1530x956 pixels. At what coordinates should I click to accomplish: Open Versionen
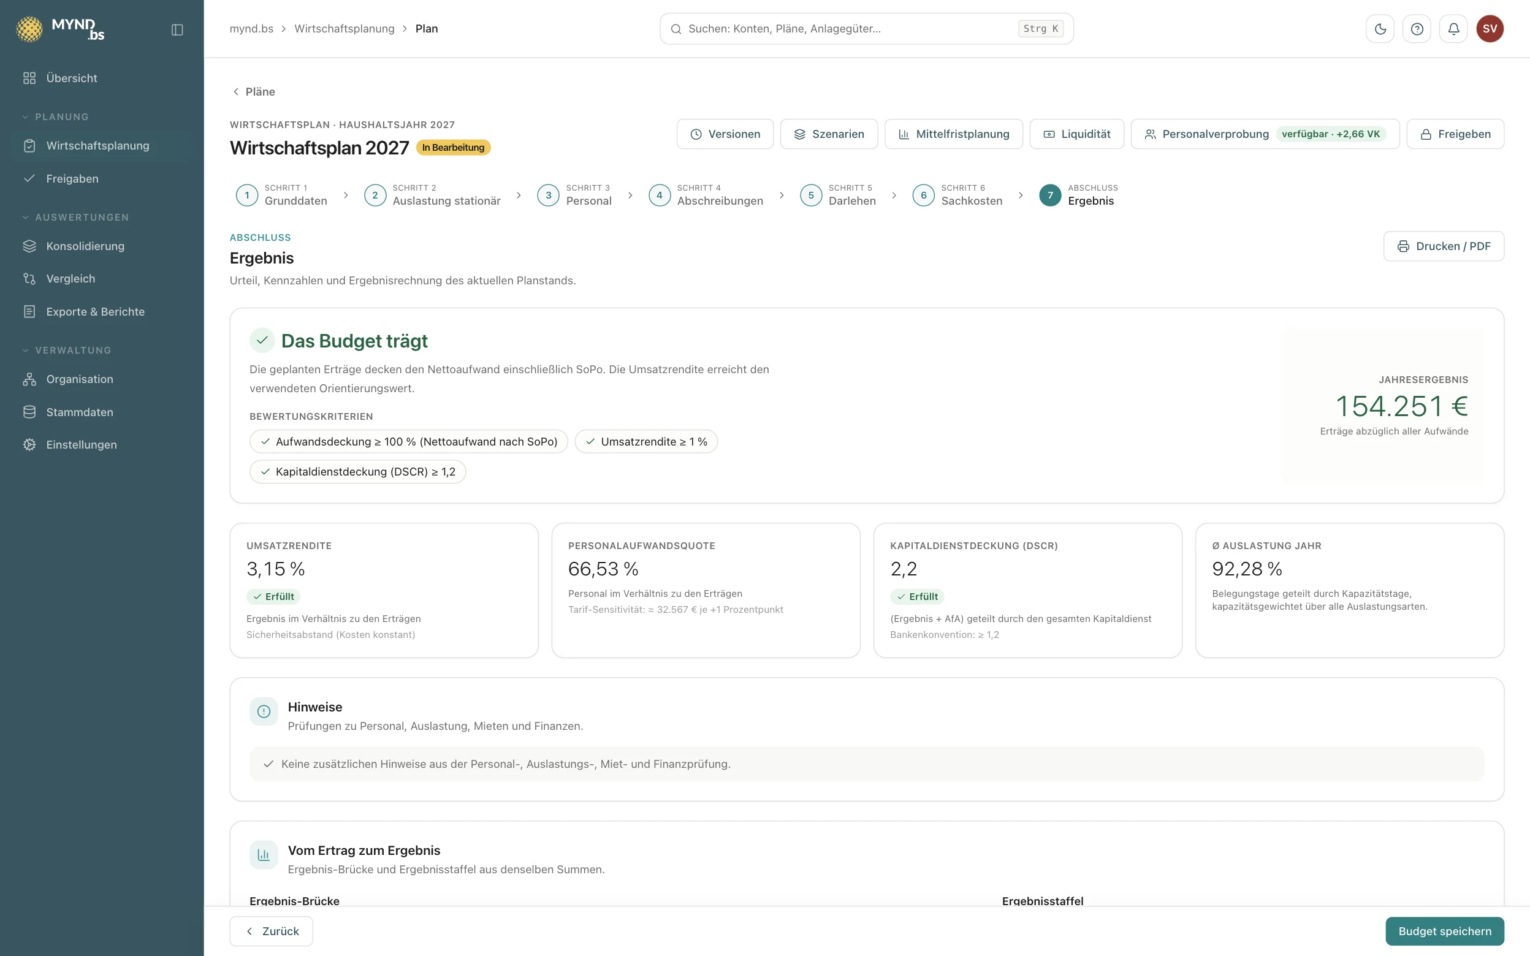725,134
